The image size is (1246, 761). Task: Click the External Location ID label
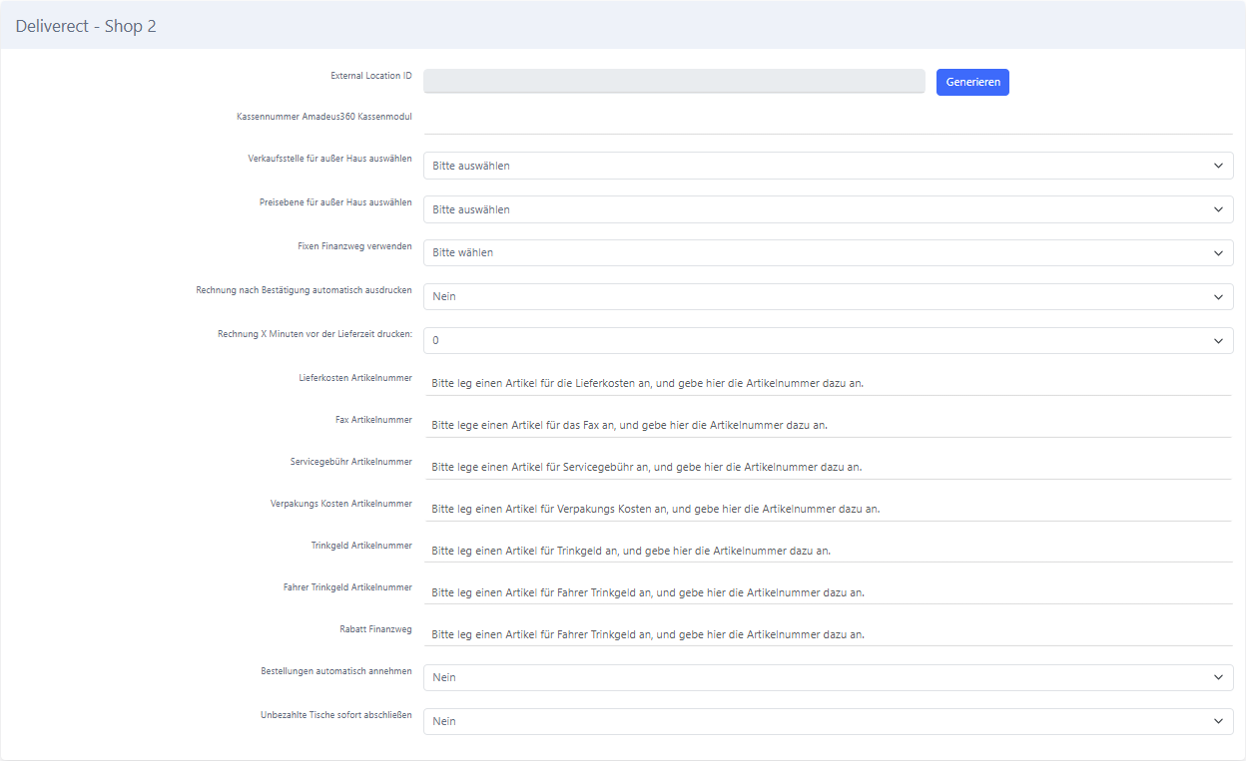pyautogui.click(x=371, y=76)
